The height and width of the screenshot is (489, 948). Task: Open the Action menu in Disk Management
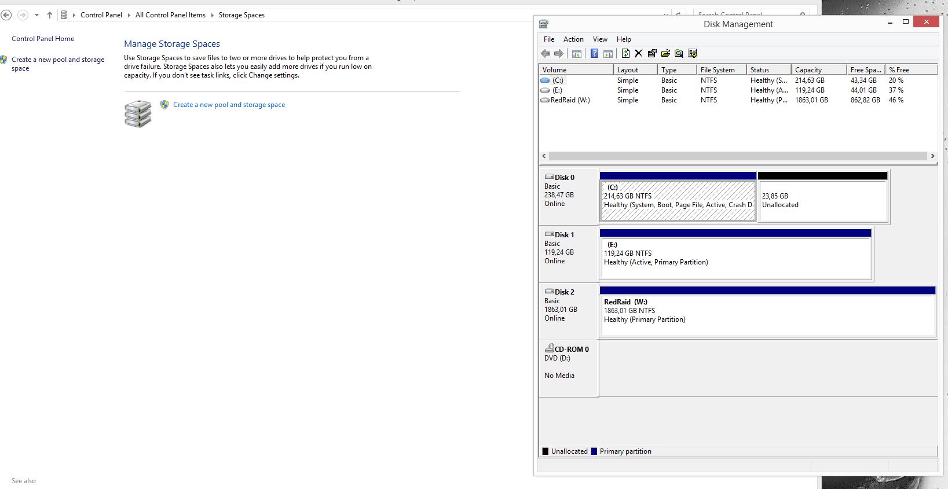(x=573, y=39)
